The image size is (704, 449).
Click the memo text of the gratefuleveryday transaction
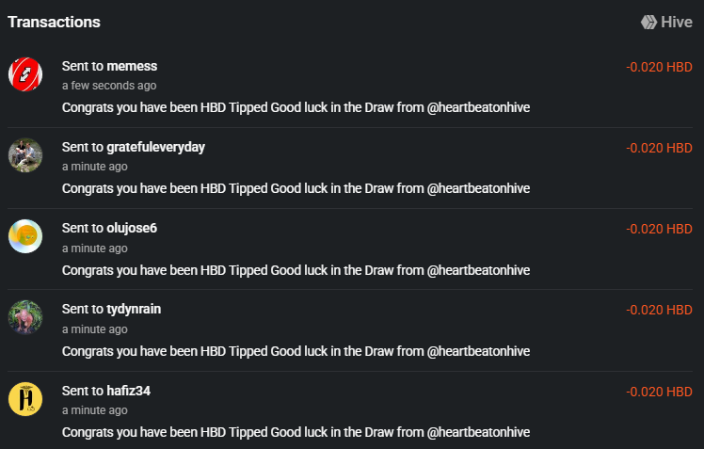pos(296,188)
